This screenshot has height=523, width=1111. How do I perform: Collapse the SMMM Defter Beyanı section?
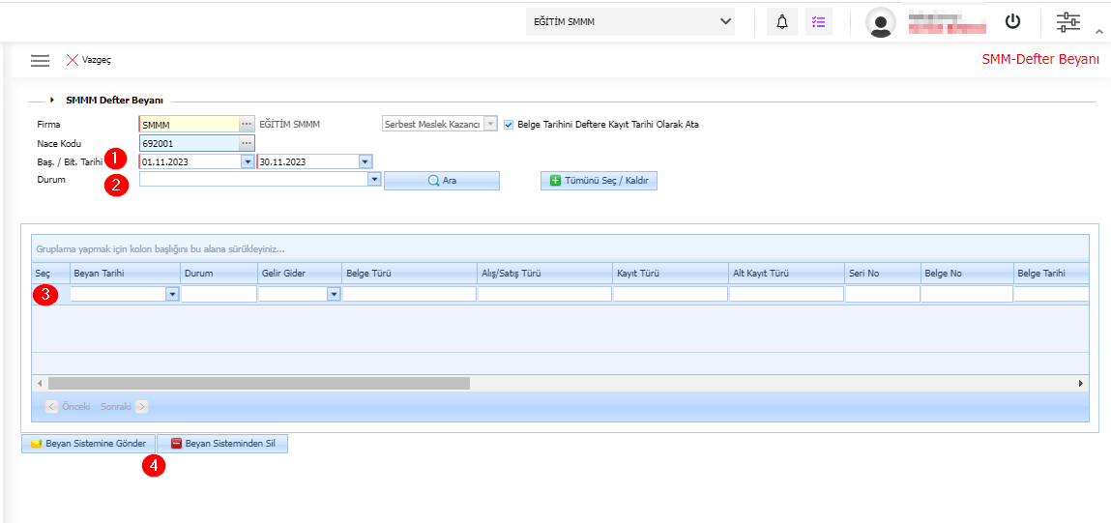pos(52,102)
